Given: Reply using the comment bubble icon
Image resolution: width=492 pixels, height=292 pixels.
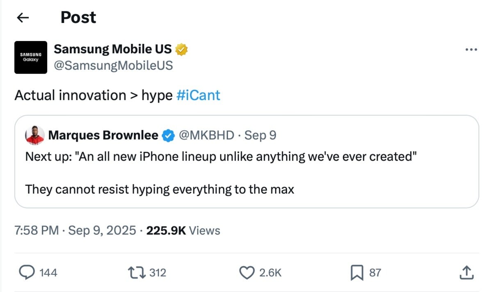Looking at the screenshot, I should [27, 272].
